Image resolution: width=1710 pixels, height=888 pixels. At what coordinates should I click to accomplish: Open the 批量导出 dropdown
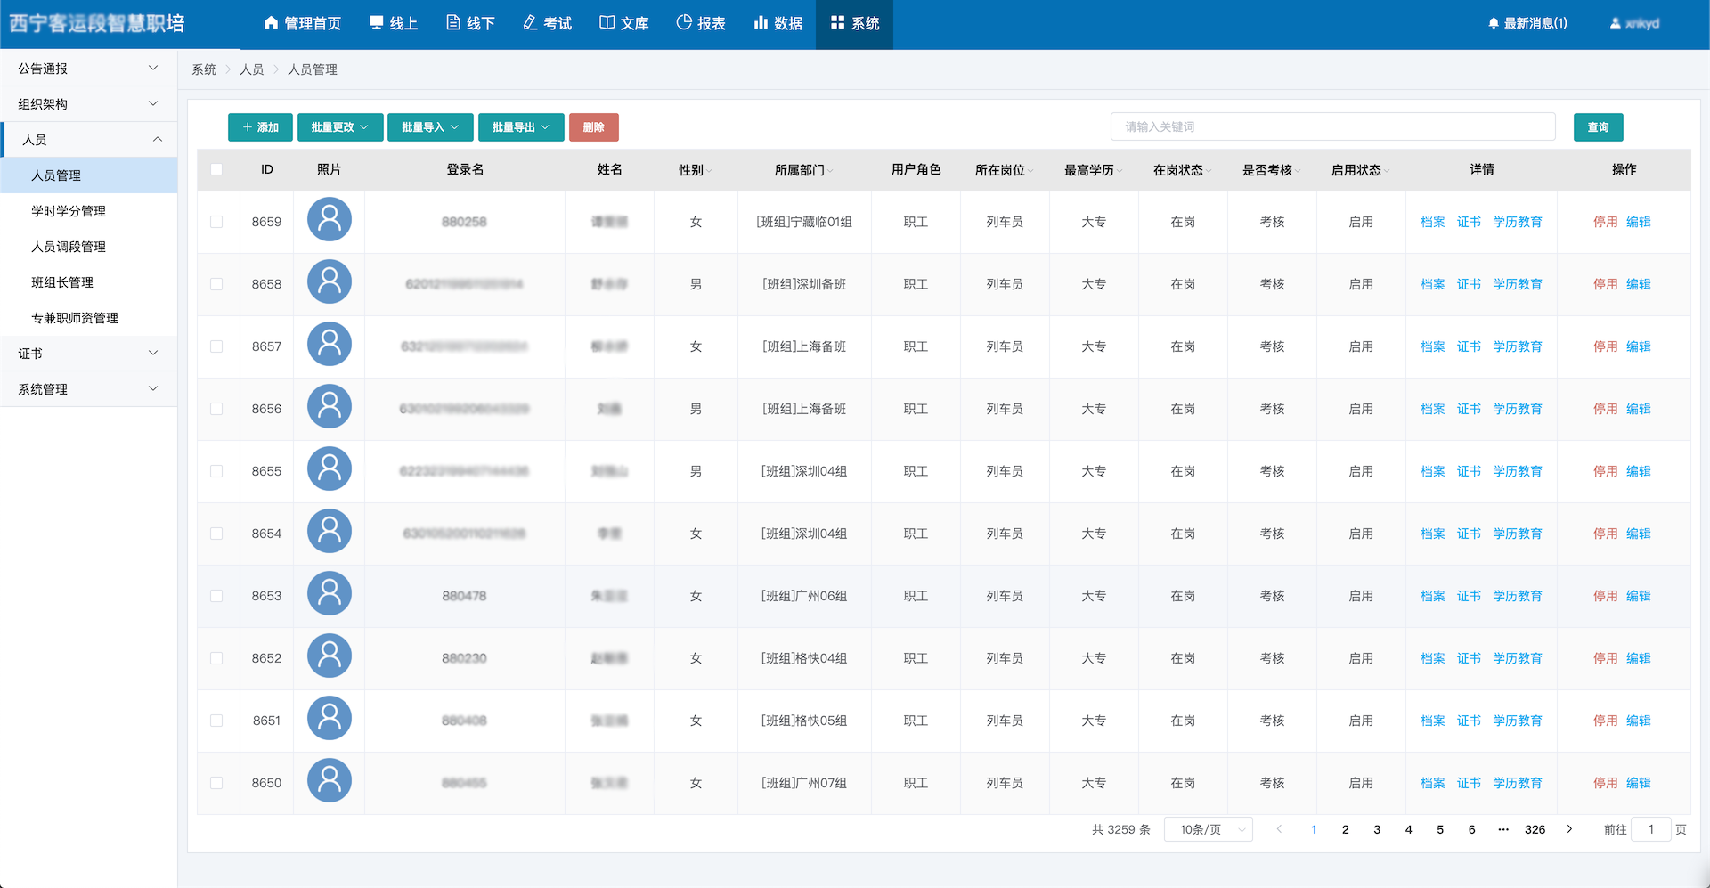[x=521, y=127]
